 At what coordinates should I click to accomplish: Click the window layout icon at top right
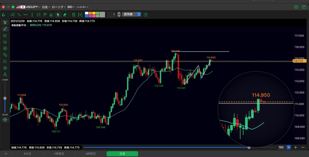[304, 7]
